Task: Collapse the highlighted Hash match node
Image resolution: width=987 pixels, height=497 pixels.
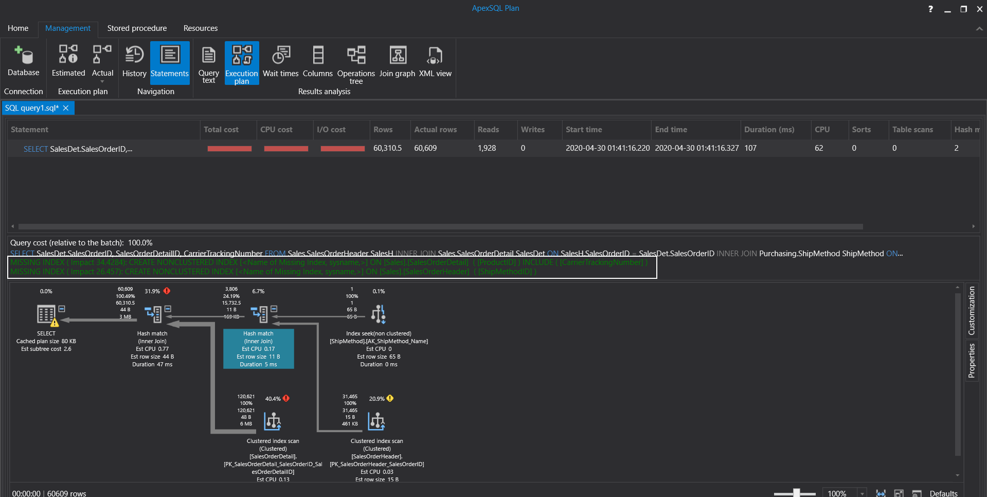Action: (274, 309)
